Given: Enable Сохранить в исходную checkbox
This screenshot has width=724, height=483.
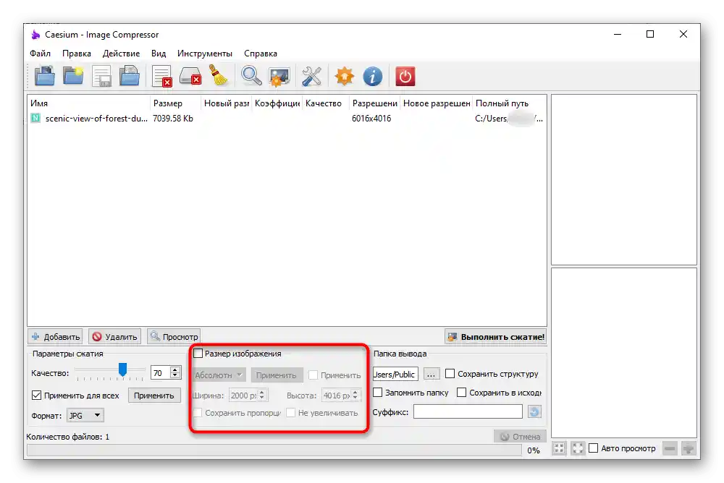Looking at the screenshot, I should [461, 392].
